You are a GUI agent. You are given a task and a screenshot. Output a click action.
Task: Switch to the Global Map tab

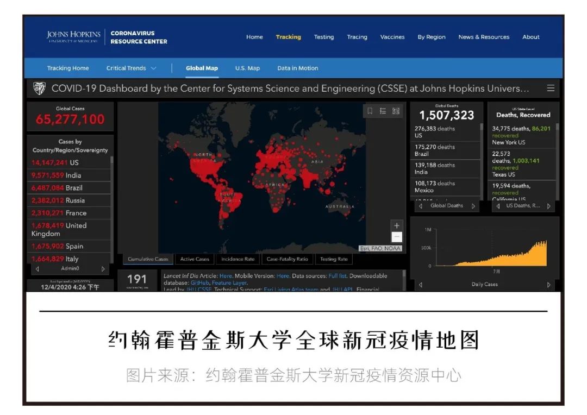[202, 68]
